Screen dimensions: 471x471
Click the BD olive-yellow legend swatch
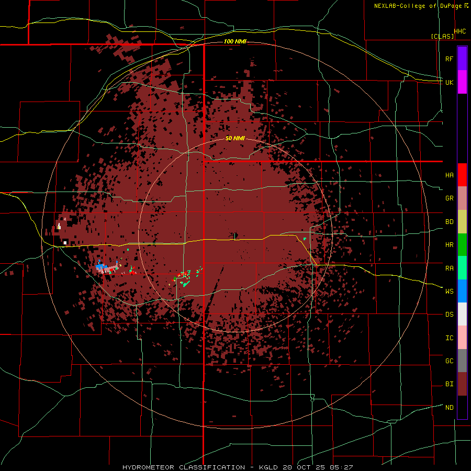point(462,221)
